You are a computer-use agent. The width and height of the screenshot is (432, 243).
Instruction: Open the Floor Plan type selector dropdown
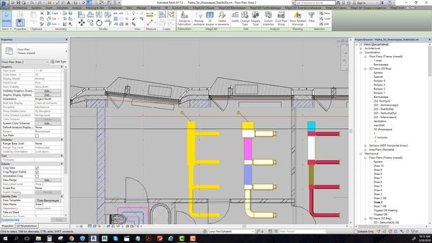click(66, 51)
